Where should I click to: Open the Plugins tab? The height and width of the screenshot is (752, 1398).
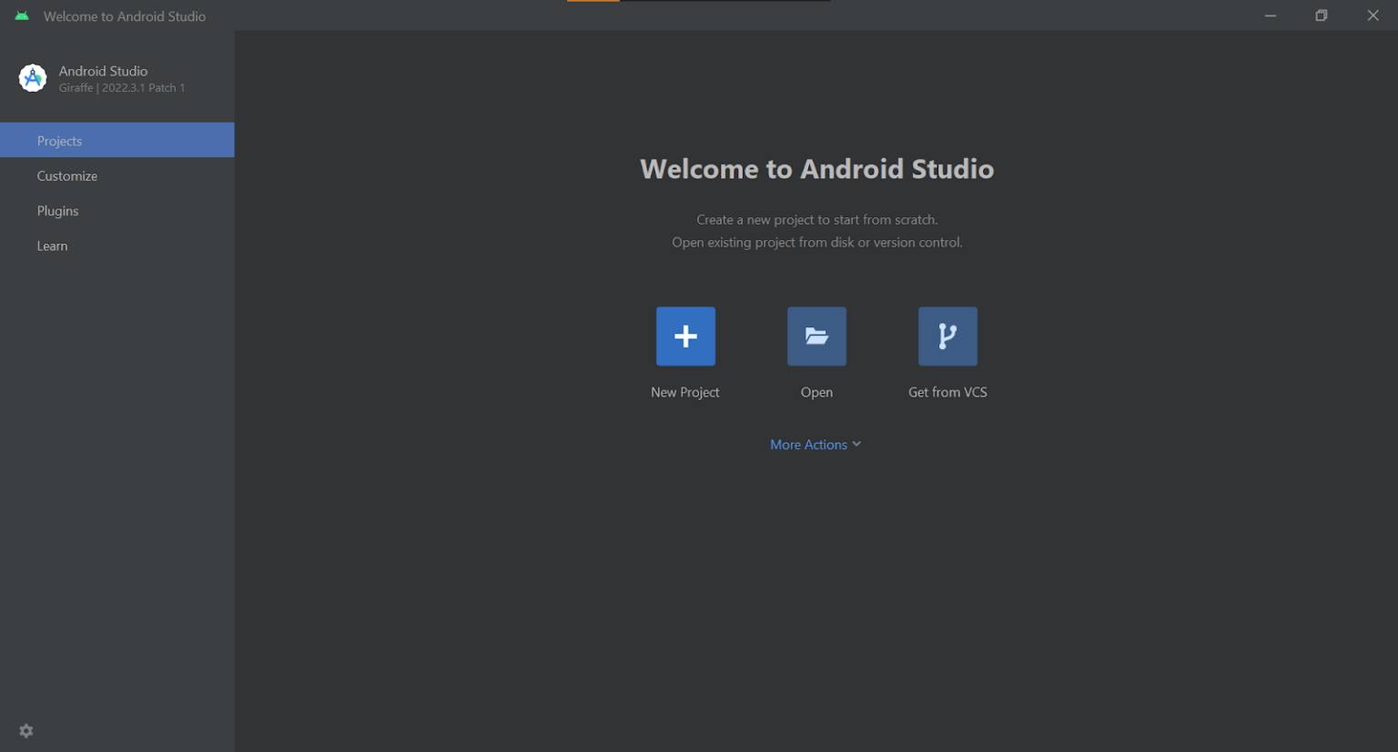tap(117, 210)
